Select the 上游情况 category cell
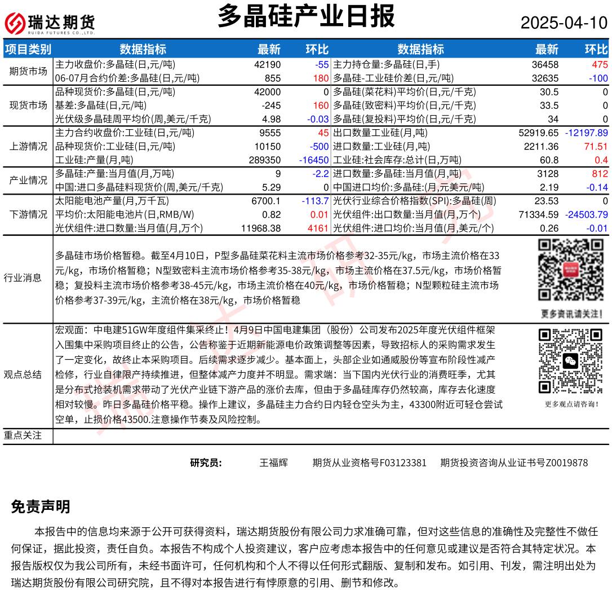612x590 pixels. pos(28,146)
